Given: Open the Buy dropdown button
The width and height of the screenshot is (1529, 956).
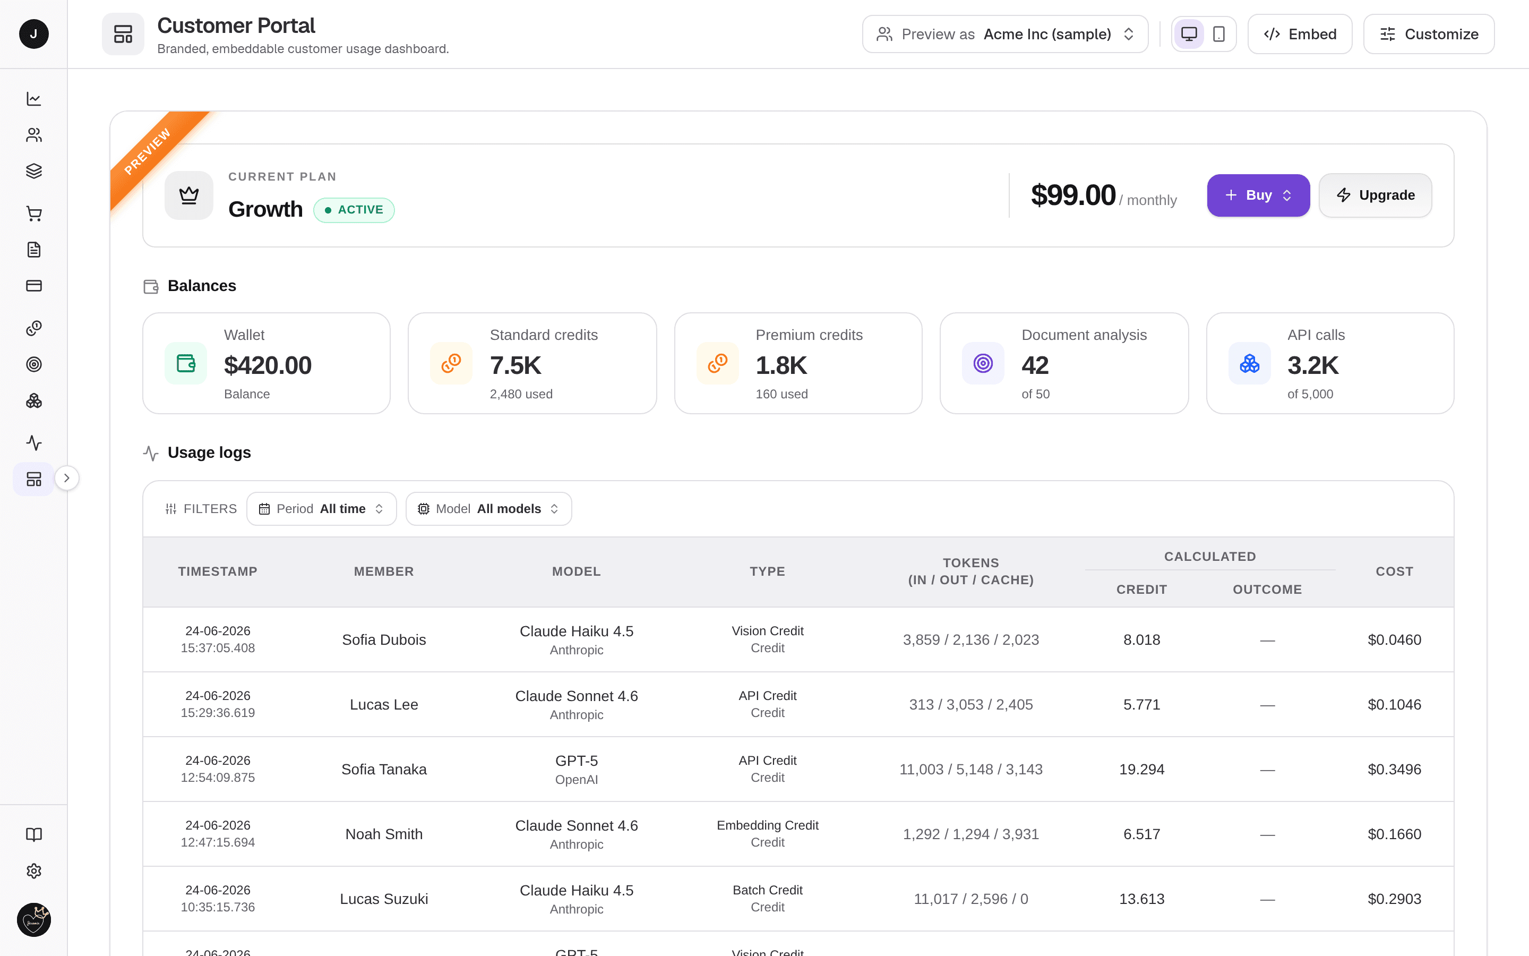Looking at the screenshot, I should pos(1258,195).
